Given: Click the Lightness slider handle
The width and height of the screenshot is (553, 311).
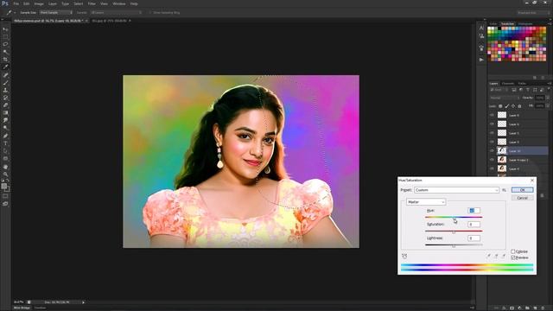Looking at the screenshot, I should [x=454, y=246].
